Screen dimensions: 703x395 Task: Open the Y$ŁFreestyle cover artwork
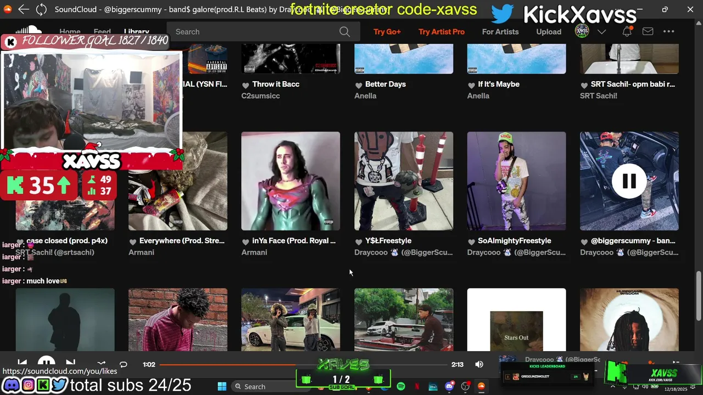point(404,181)
